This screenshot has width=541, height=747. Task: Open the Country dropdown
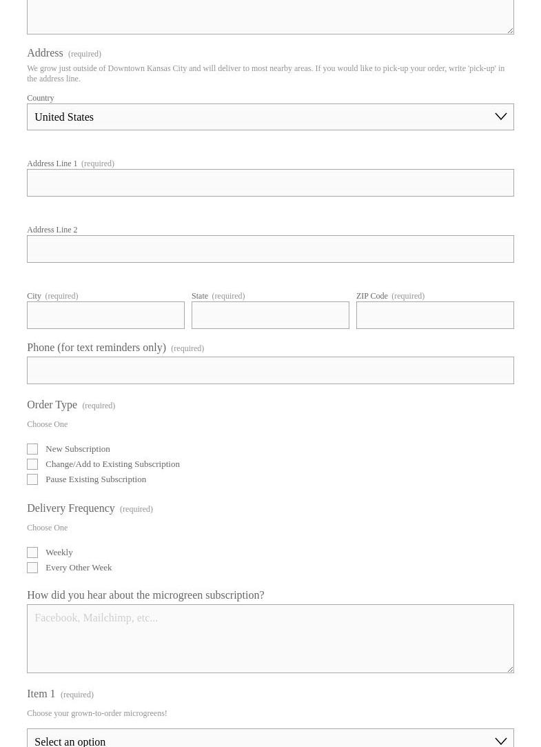(x=262, y=117)
